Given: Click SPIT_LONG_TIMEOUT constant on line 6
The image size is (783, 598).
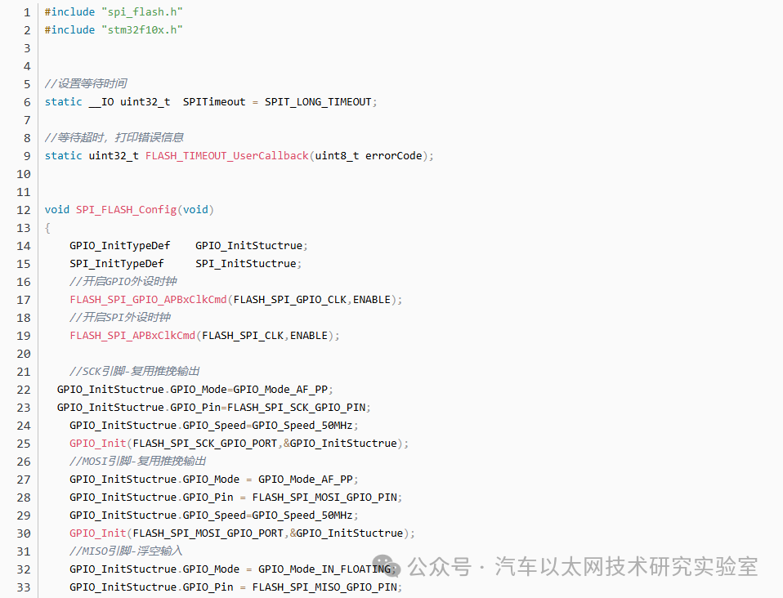Looking at the screenshot, I should click(318, 102).
